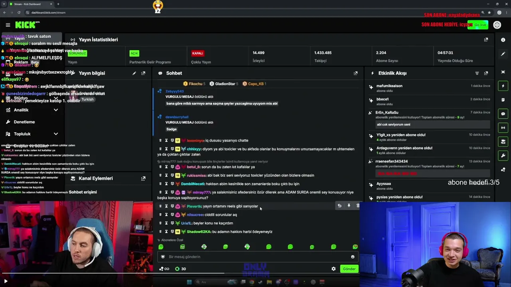511x287 pixels.
Task: Bookmark the page with the star icon
Action: (489, 12)
